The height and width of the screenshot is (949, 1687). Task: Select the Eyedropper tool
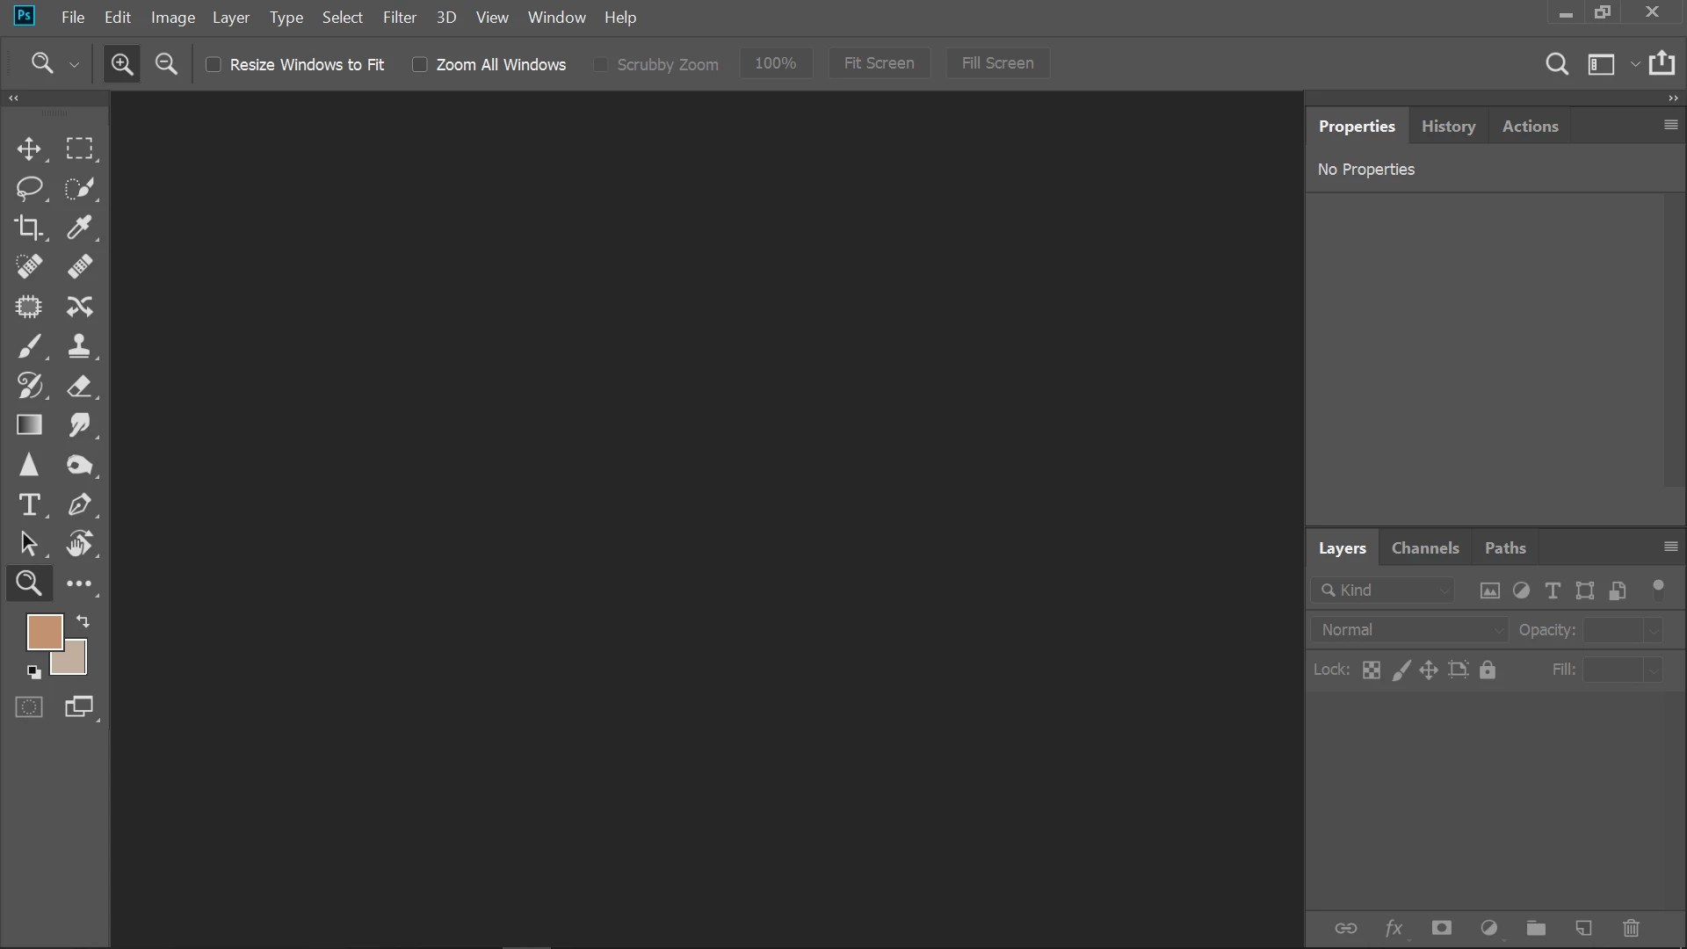coord(80,228)
